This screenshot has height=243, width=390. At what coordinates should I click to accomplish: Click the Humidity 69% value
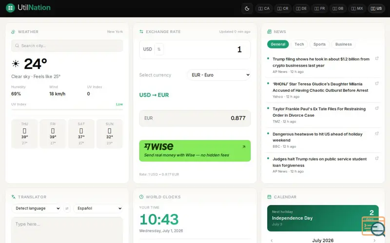[16, 94]
